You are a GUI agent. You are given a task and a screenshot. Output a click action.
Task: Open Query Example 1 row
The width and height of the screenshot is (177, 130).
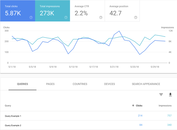(x=13, y=116)
